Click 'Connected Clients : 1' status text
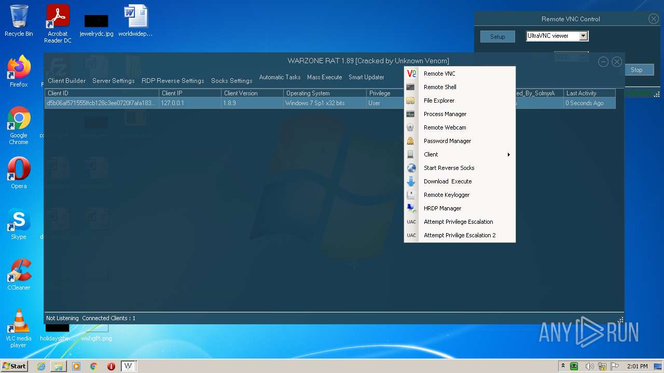 [109, 318]
